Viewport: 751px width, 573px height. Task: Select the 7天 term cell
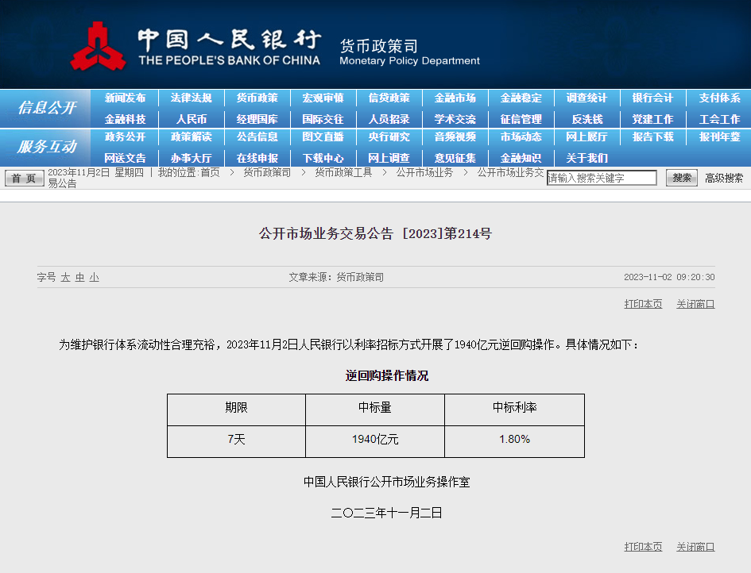point(236,441)
